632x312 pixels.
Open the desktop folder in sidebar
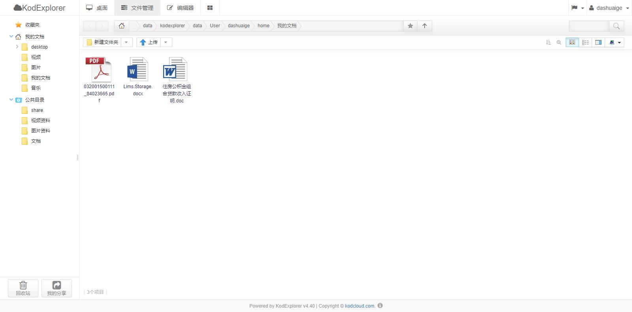[x=39, y=47]
